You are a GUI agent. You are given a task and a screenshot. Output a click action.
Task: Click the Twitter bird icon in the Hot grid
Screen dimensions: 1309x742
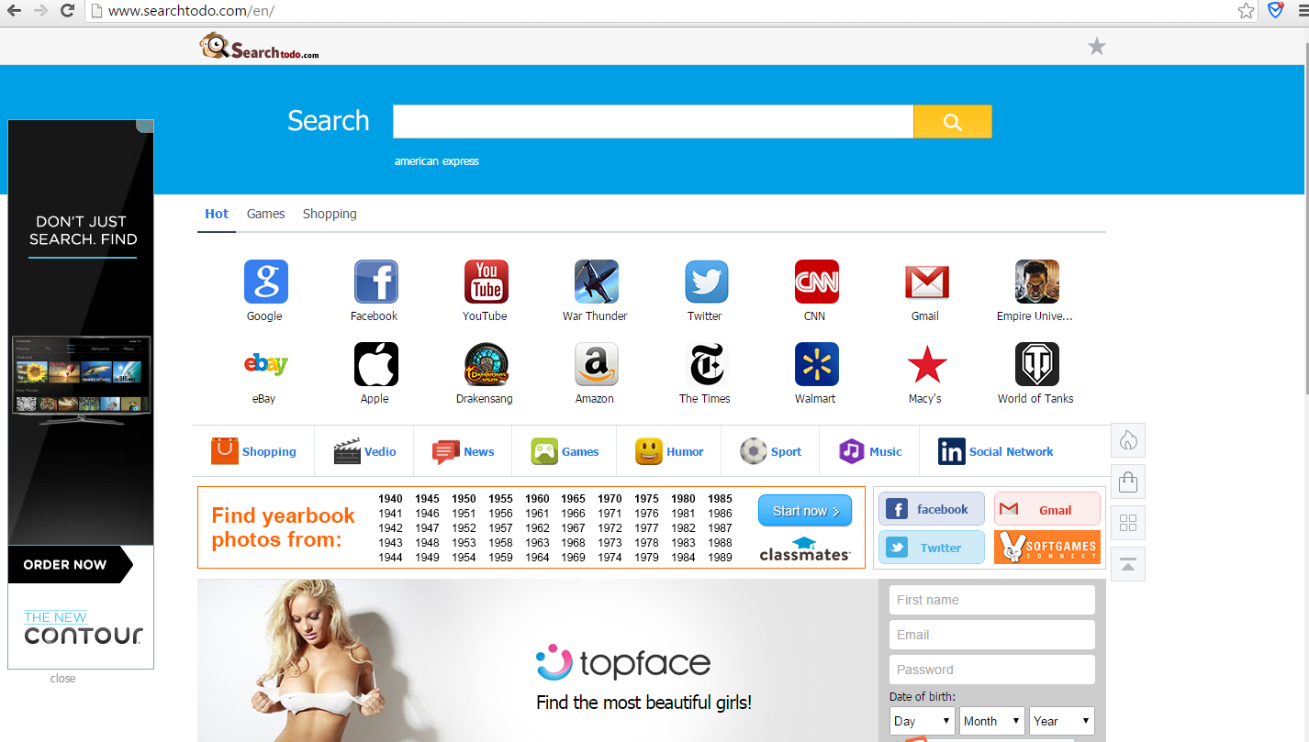[x=707, y=282]
